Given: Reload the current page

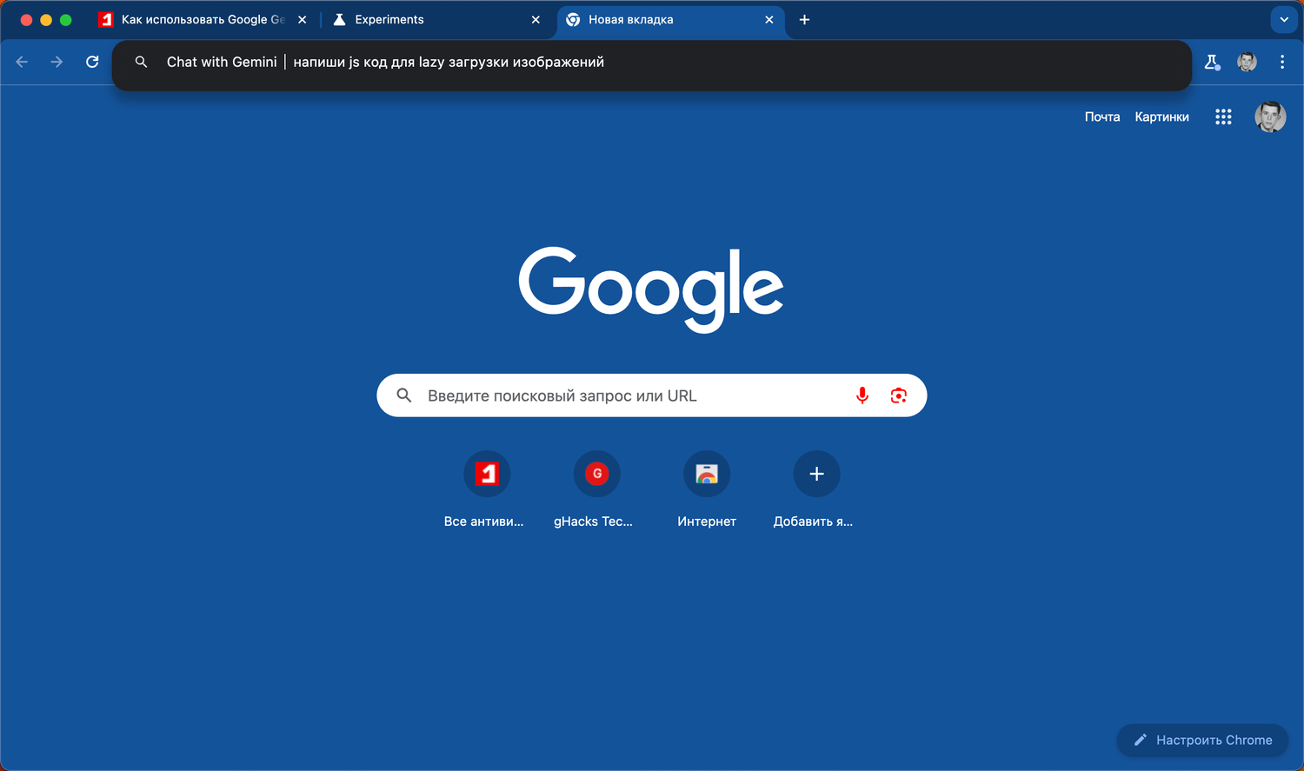Looking at the screenshot, I should [x=92, y=62].
